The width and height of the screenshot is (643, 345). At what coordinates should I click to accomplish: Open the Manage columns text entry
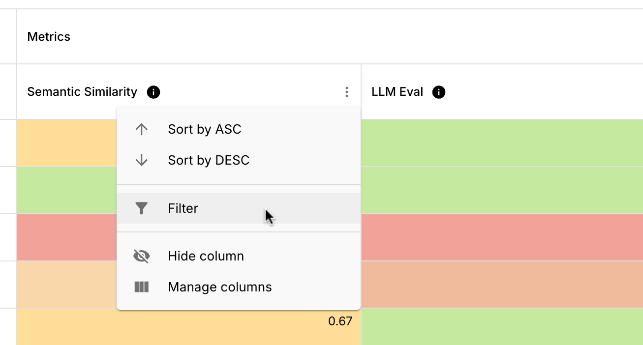pyautogui.click(x=219, y=287)
